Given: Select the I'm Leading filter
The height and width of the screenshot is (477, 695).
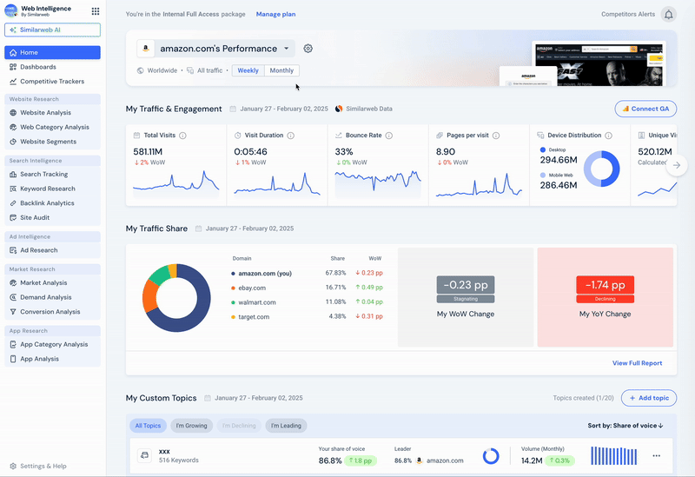Looking at the screenshot, I should [x=286, y=426].
